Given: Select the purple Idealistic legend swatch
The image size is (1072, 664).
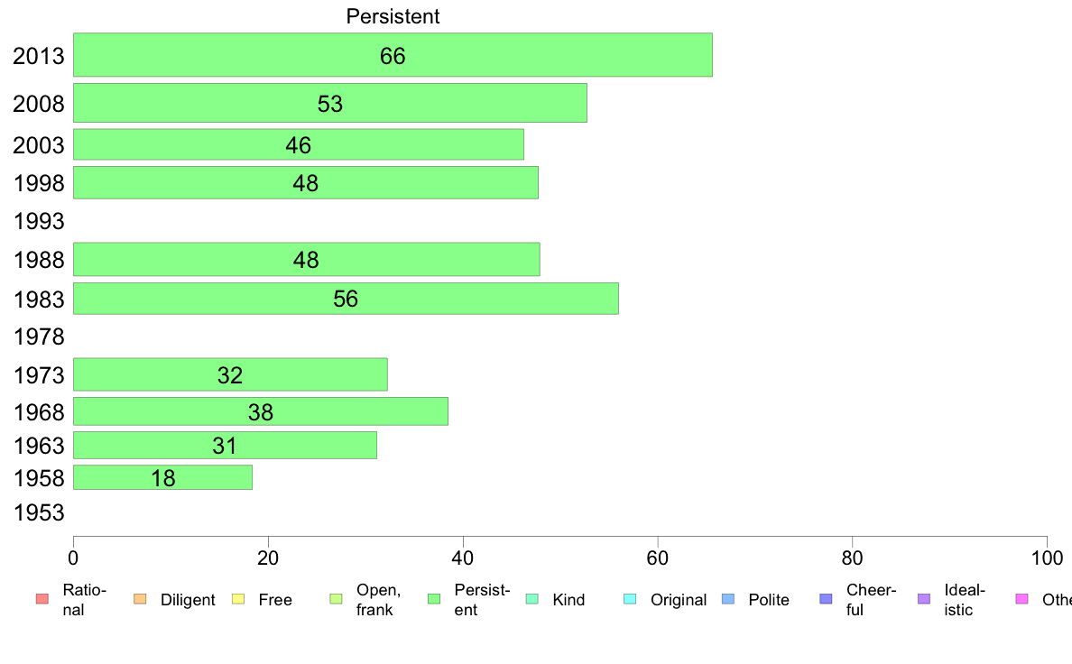Looking at the screenshot, I should point(924,599).
